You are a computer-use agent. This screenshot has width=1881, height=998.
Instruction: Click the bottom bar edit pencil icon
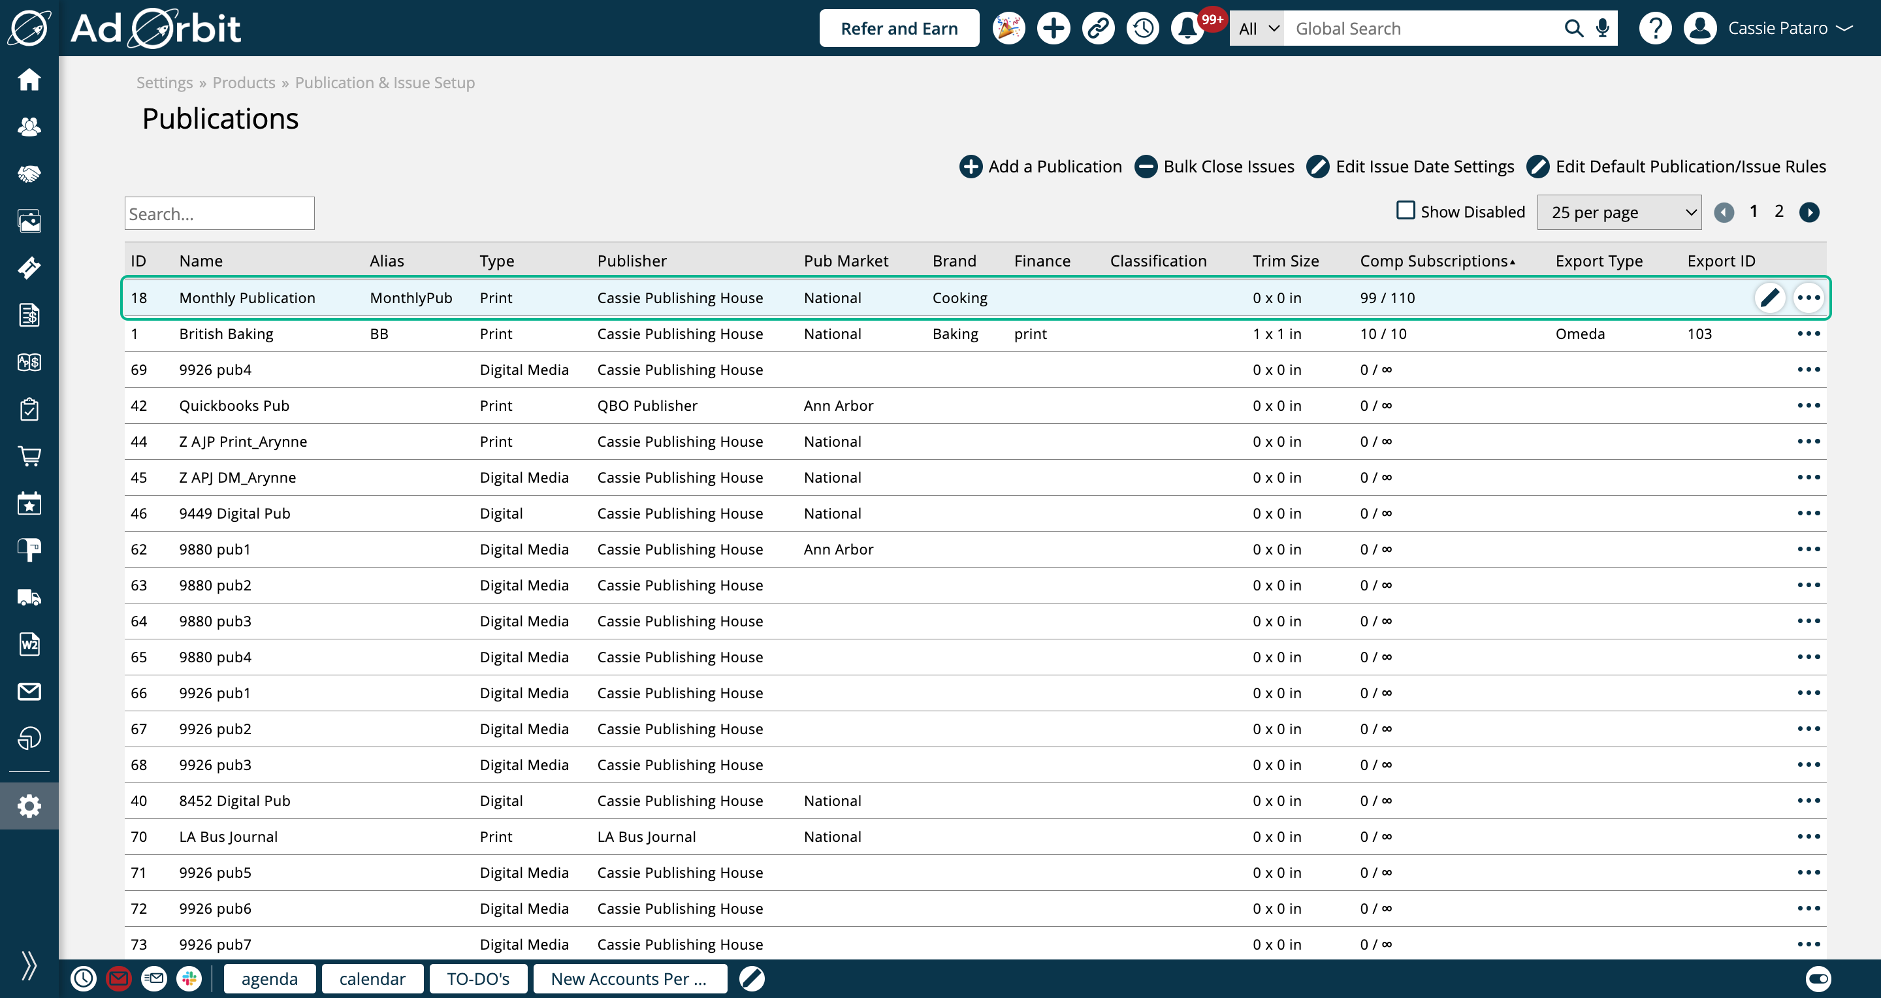pyautogui.click(x=751, y=979)
